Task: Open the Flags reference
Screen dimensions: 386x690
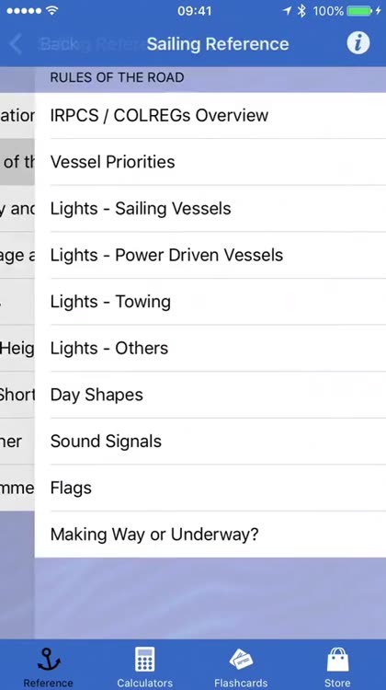Action: [210, 488]
